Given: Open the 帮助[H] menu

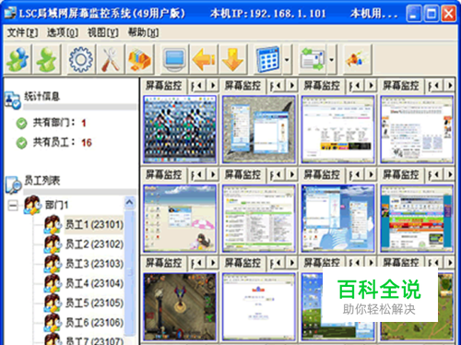Looking at the screenshot, I should coord(143,32).
